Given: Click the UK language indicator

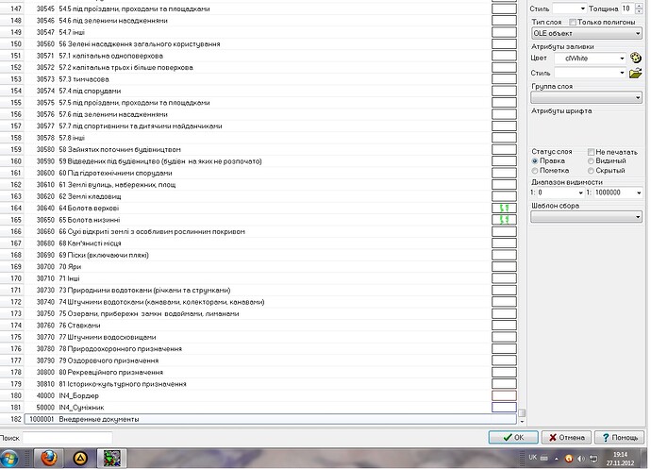Looking at the screenshot, I should [x=533, y=458].
